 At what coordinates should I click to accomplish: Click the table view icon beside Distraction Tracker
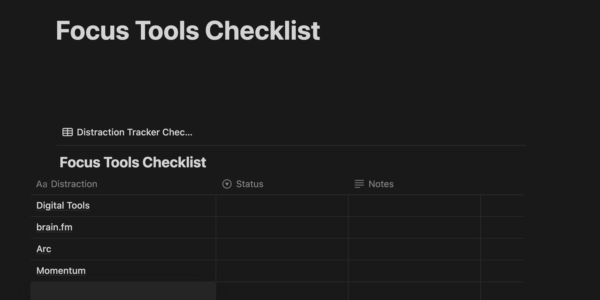pyautogui.click(x=68, y=132)
